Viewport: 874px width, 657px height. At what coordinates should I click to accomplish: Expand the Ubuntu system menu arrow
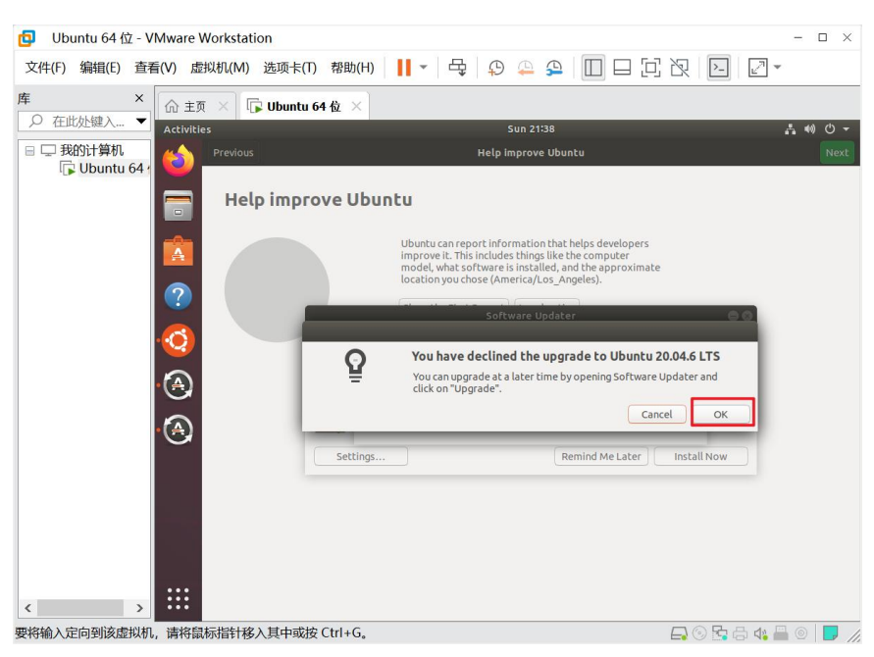tap(847, 129)
